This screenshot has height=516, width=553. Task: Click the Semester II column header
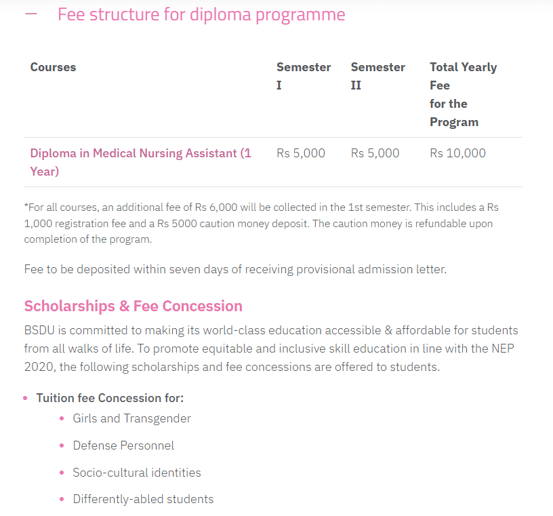coord(377,76)
